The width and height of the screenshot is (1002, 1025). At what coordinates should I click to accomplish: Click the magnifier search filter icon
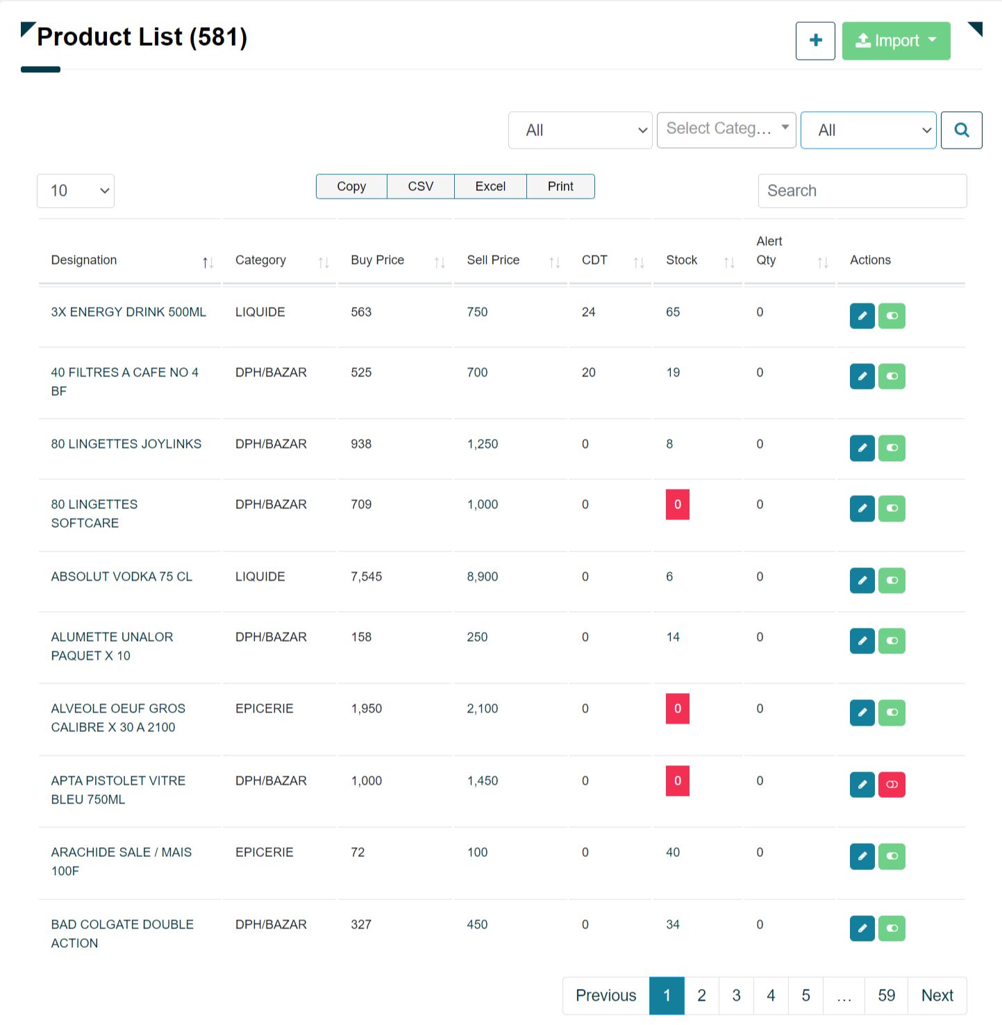coord(961,130)
